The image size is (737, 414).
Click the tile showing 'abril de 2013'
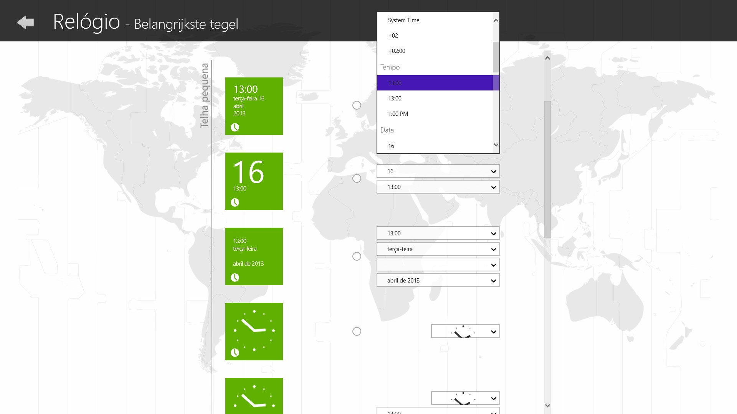pyautogui.click(x=254, y=256)
